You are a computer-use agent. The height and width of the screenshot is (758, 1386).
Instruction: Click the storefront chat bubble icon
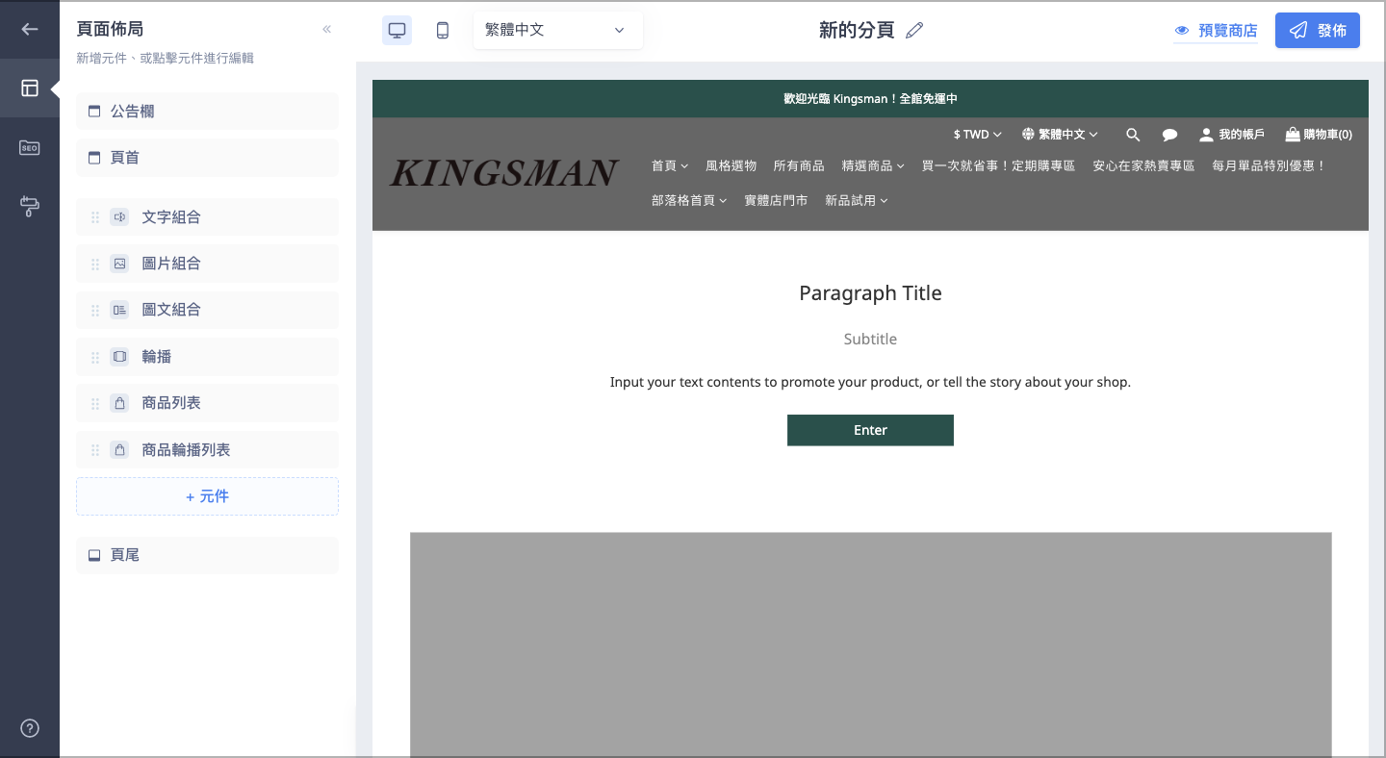click(x=1169, y=135)
